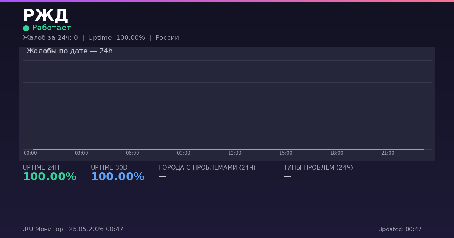
Task: Click the UPTIME 30D label
Action: click(x=109, y=168)
